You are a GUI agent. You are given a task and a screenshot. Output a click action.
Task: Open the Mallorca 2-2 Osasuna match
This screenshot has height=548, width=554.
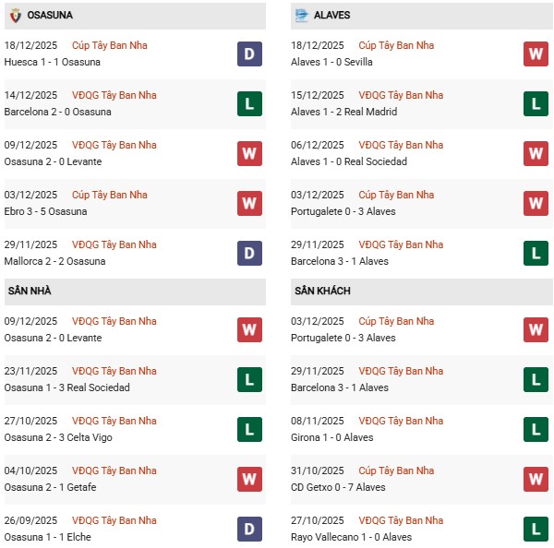56,261
